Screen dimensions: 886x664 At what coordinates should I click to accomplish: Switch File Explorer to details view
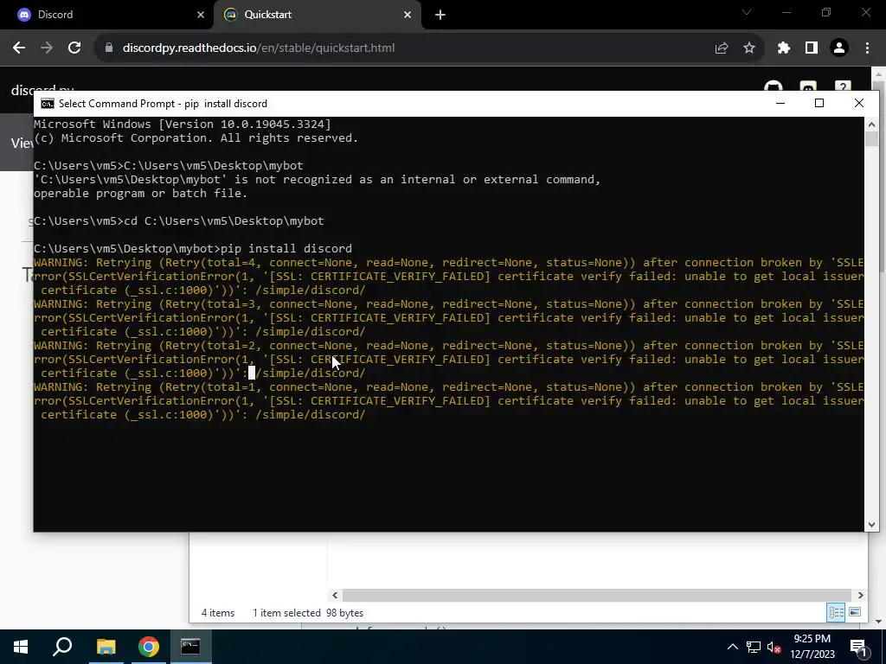point(836,613)
